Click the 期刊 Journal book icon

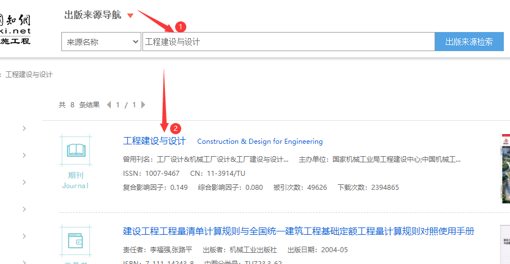(76, 151)
